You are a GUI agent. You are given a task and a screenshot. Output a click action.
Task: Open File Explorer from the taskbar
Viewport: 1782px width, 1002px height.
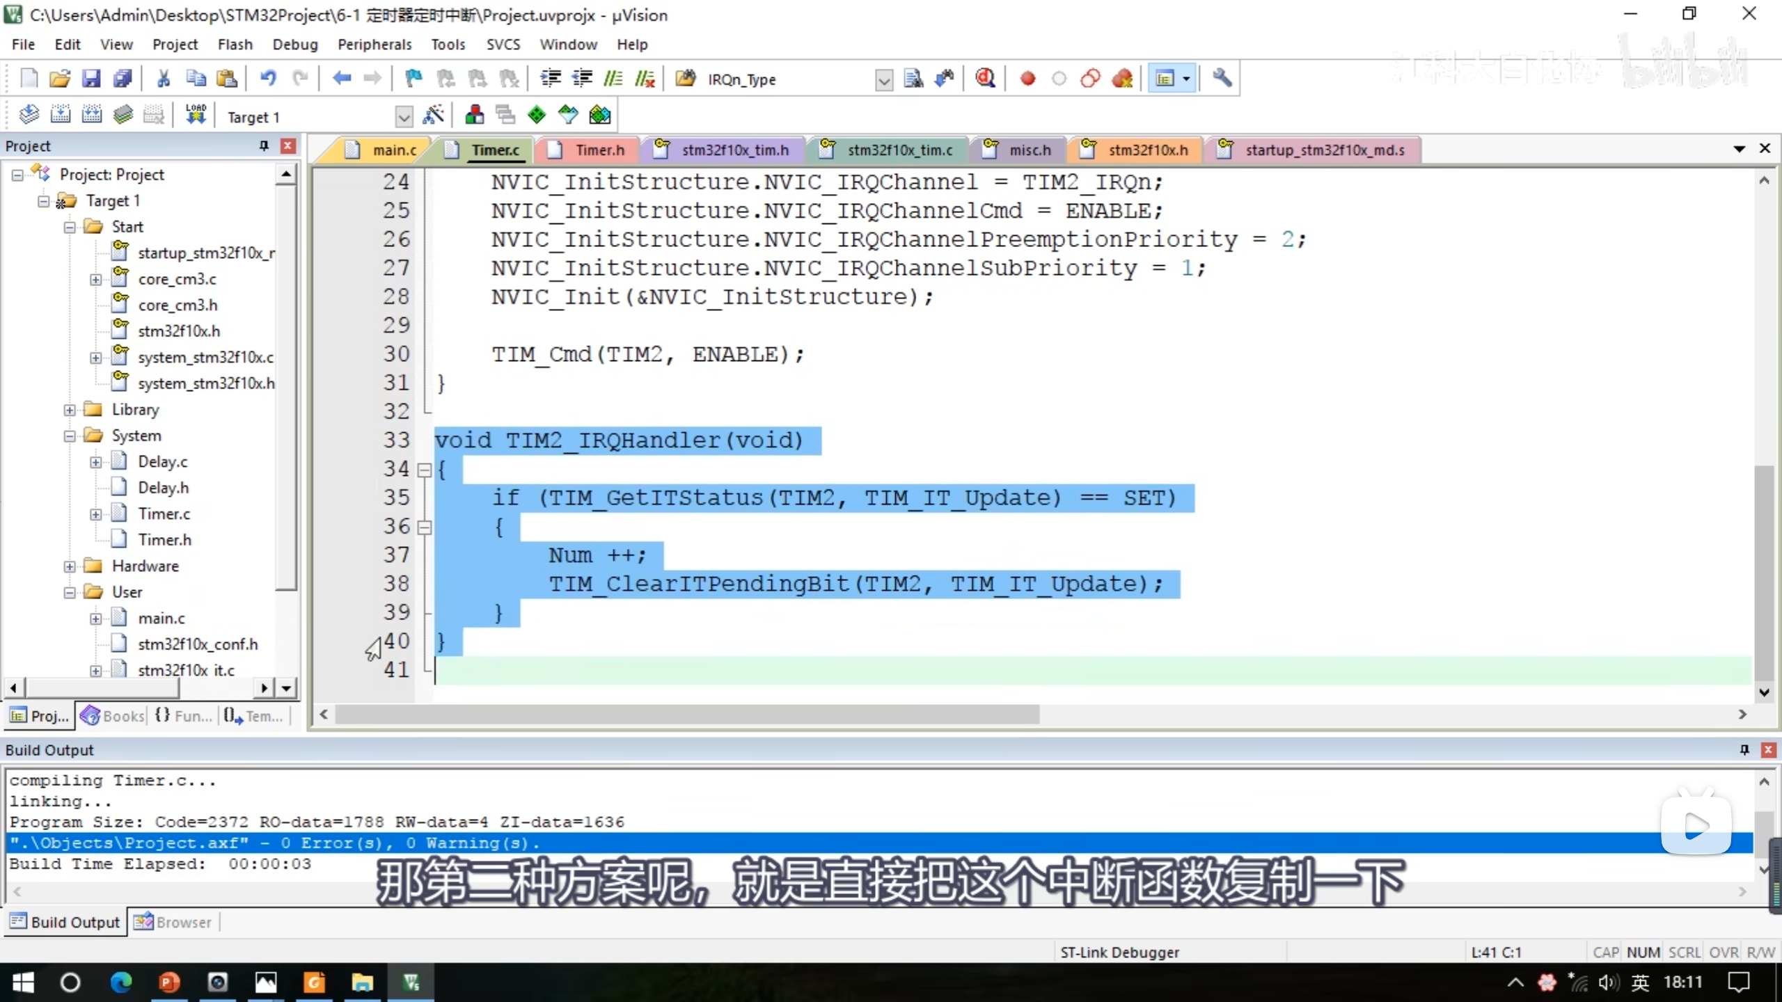point(362,983)
